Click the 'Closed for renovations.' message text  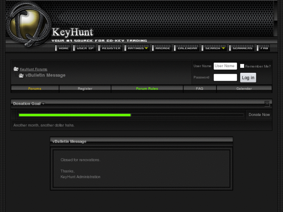point(80,160)
